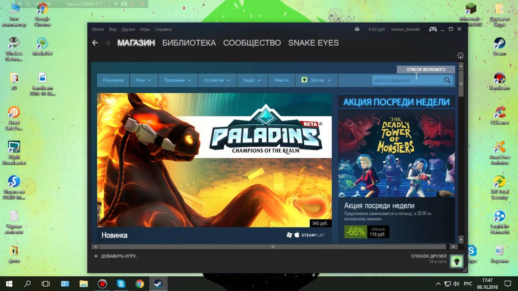Open taskbar notification center icon
Viewport: 518px width, 291px height.
click(x=508, y=283)
